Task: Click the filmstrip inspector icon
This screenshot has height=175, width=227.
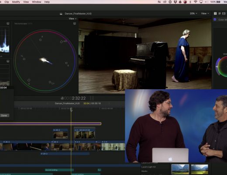Action: tap(224, 14)
